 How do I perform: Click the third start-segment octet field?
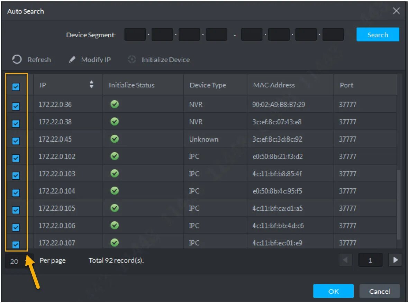tap(189, 35)
